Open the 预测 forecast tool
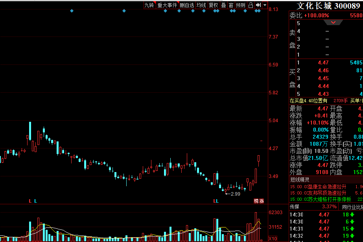 pyautogui.click(x=240, y=5)
